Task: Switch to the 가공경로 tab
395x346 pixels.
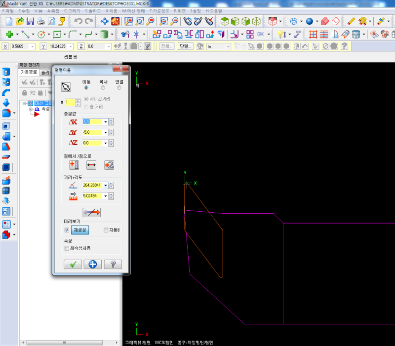Action: [x=29, y=72]
